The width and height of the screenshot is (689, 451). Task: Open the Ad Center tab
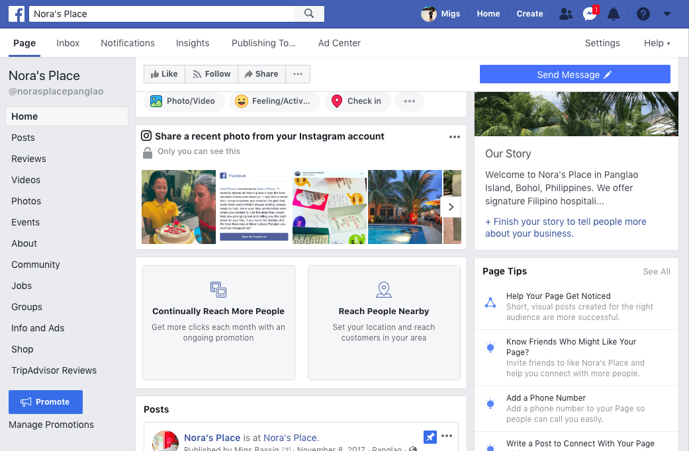(340, 43)
